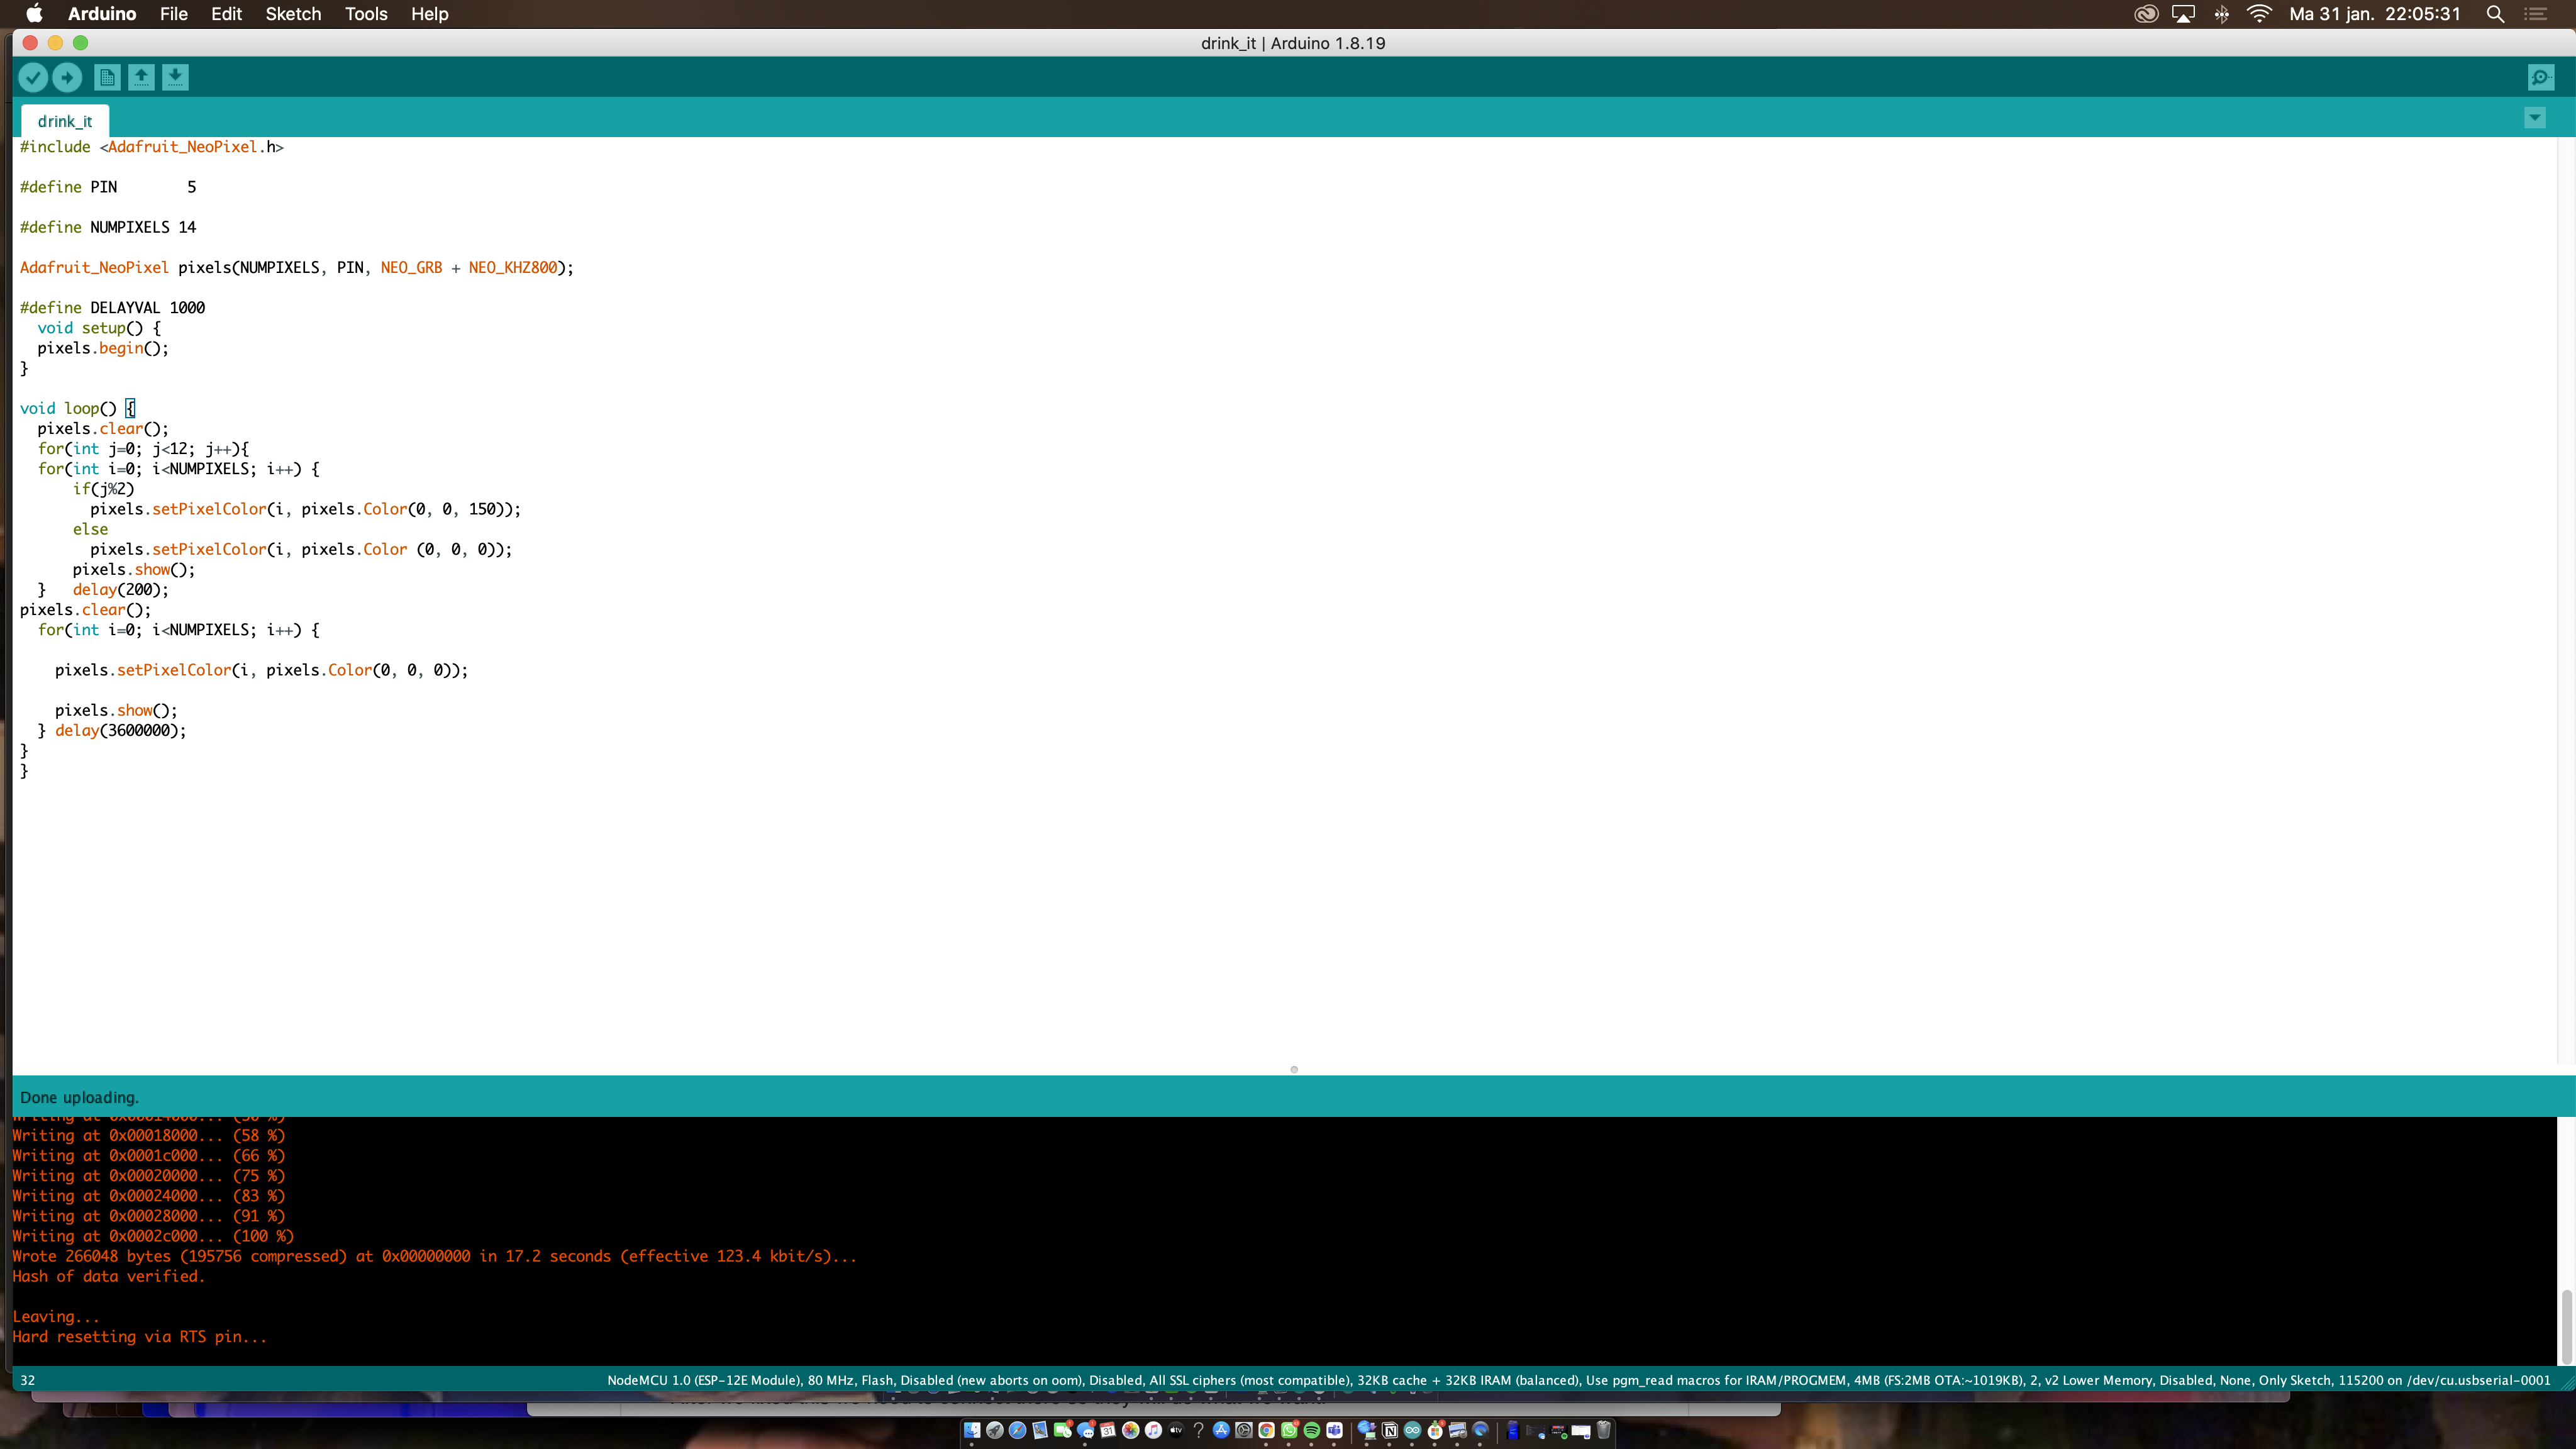Open Photos from the Dock
This screenshot has width=2576, height=1449.
tap(1131, 1430)
